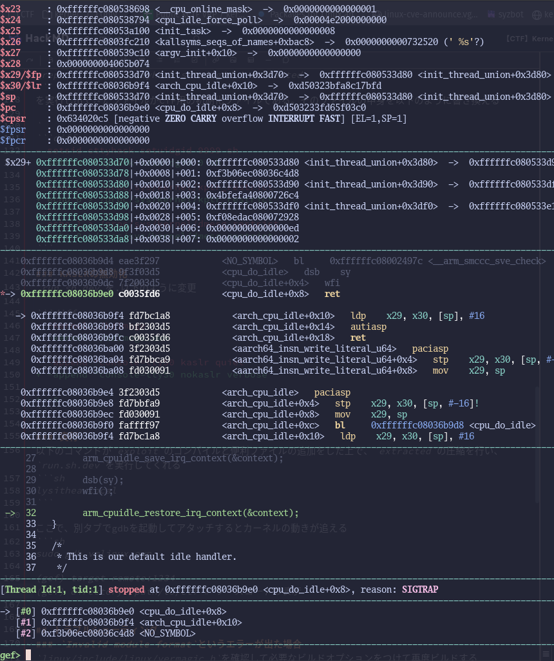Click the SIGTRAP stop reason
This screenshot has width=554, height=661.
tap(419, 589)
